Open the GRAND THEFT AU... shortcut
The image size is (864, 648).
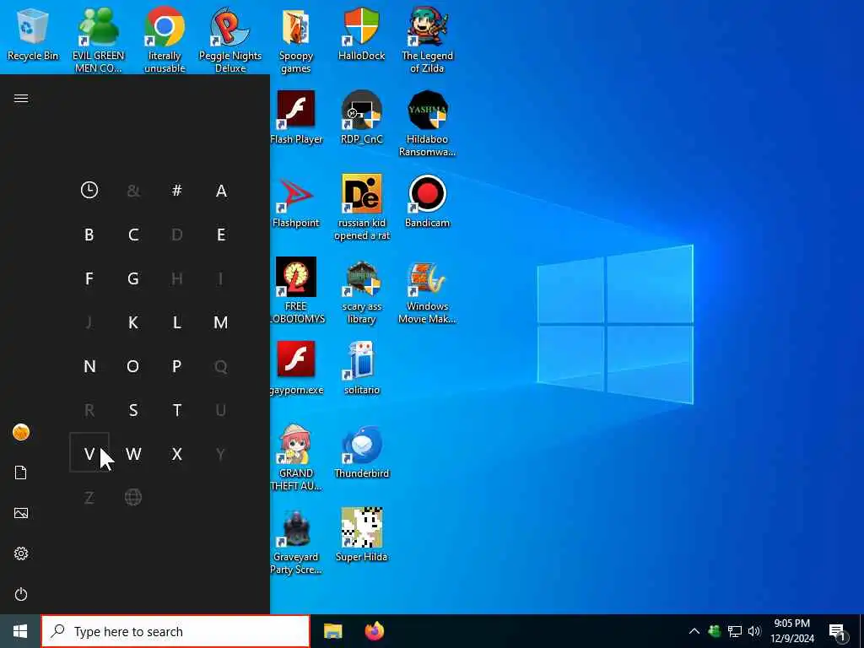(296, 457)
